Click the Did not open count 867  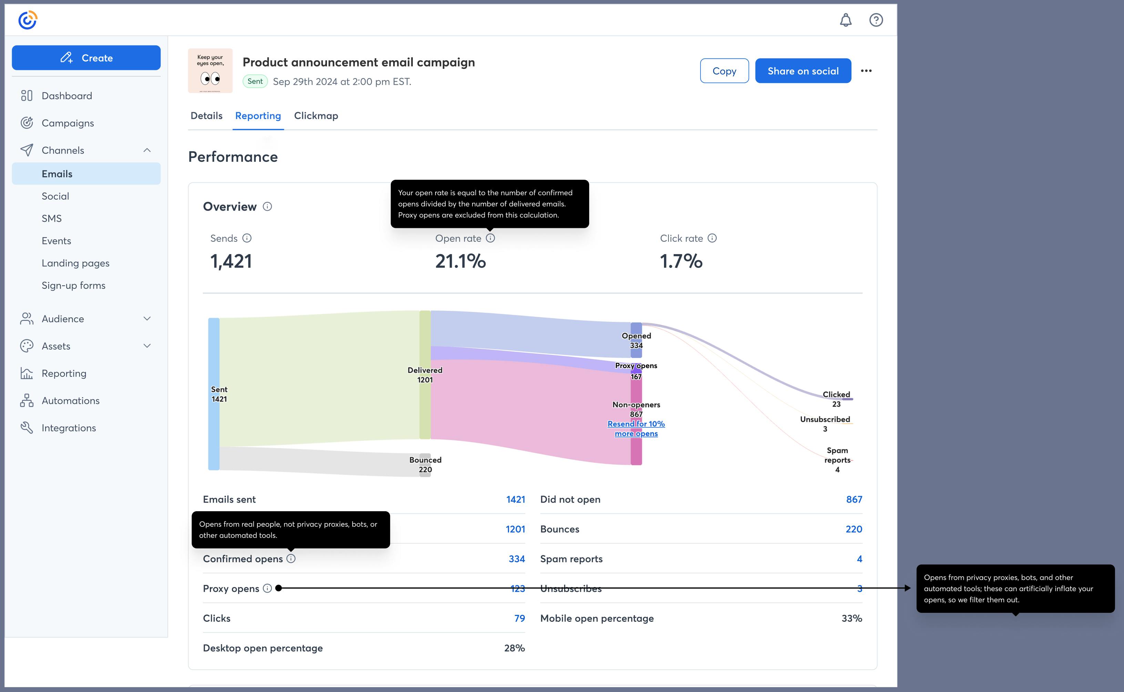point(854,499)
